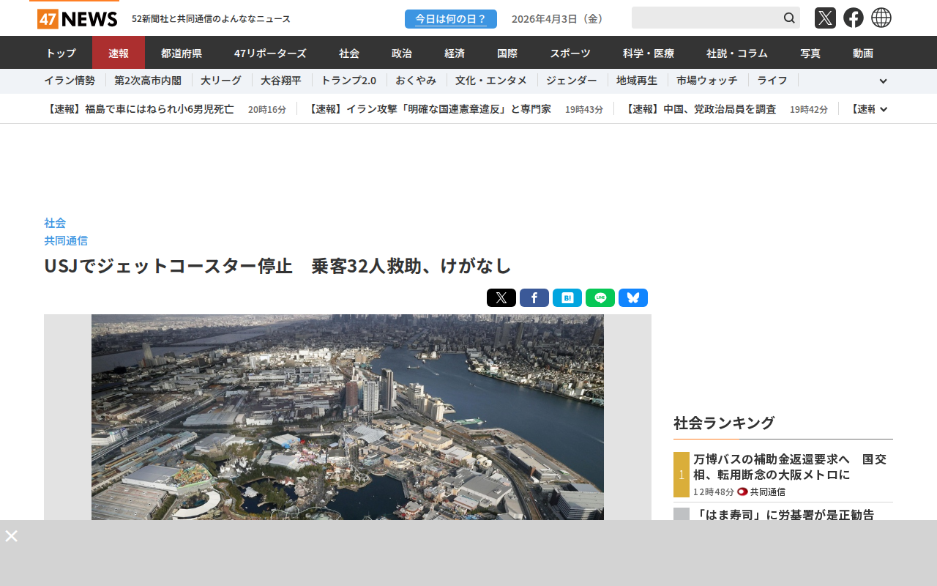
Task: Select the 速報 navigation tab
Action: click(x=119, y=53)
